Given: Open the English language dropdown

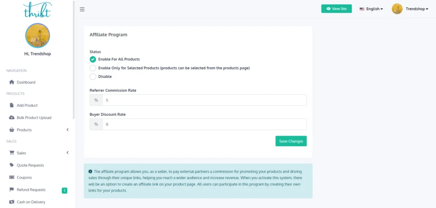Looking at the screenshot, I should 371,9.
